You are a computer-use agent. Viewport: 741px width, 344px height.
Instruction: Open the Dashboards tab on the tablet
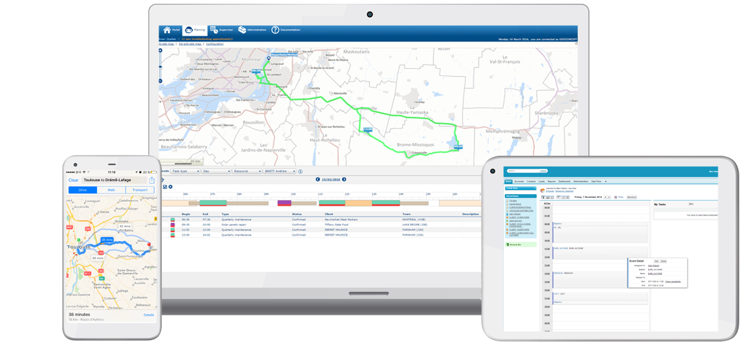(x=564, y=181)
